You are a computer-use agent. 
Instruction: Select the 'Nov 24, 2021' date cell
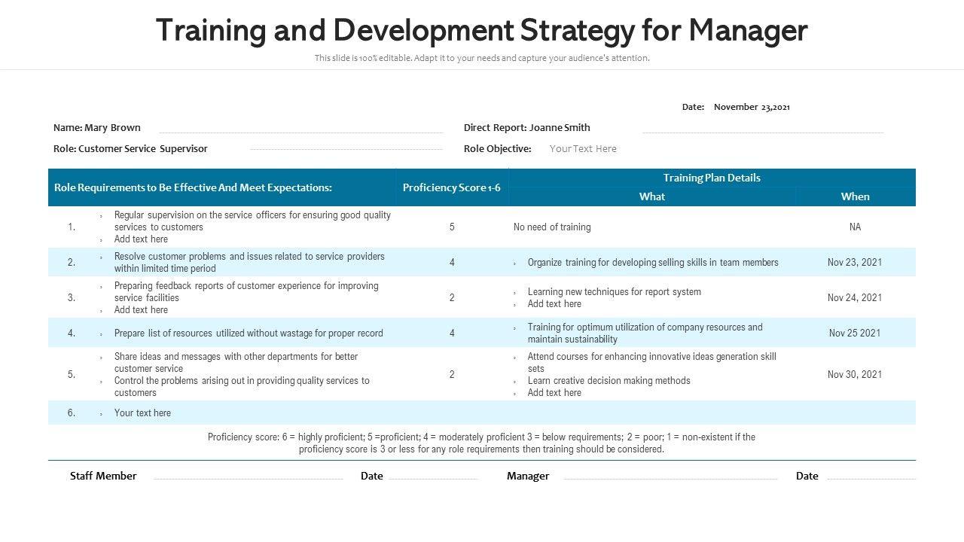(855, 298)
